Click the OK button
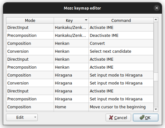The image size is (165, 128). [x=146, y=118]
